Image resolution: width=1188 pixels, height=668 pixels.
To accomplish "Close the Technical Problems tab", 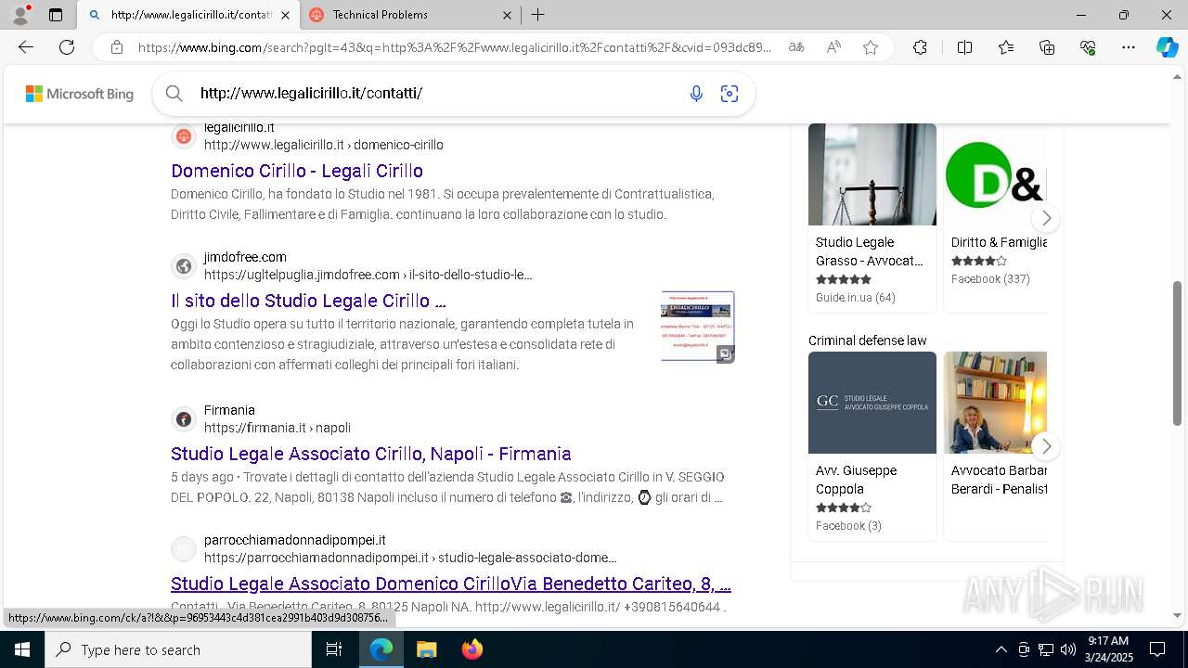I will tap(507, 15).
